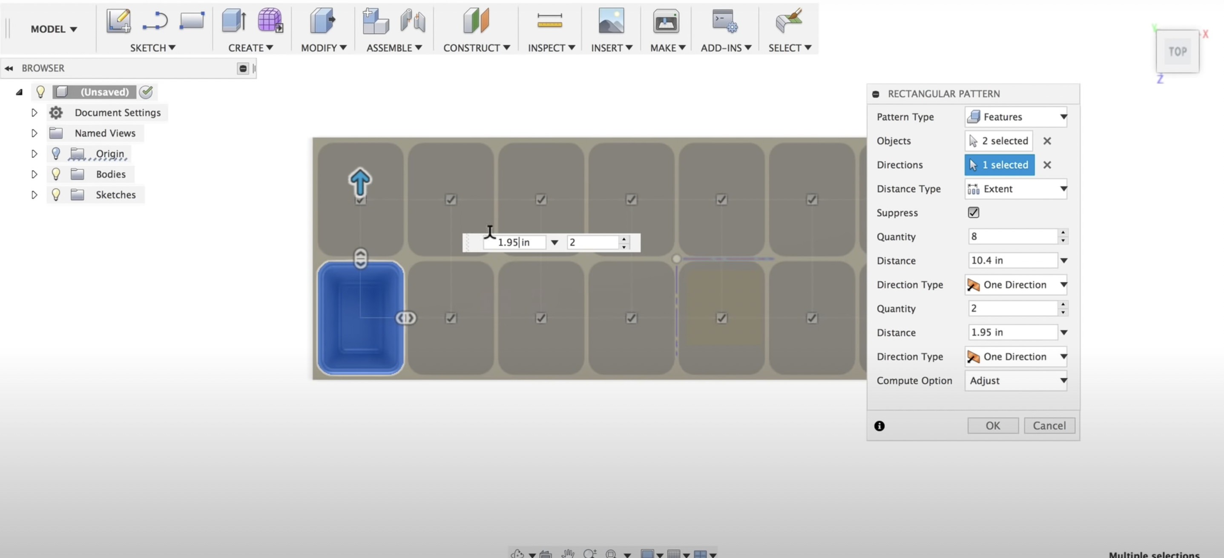The image size is (1224, 558).
Task: Open the Direction Type One Direction dropdown
Action: [x=1064, y=285]
